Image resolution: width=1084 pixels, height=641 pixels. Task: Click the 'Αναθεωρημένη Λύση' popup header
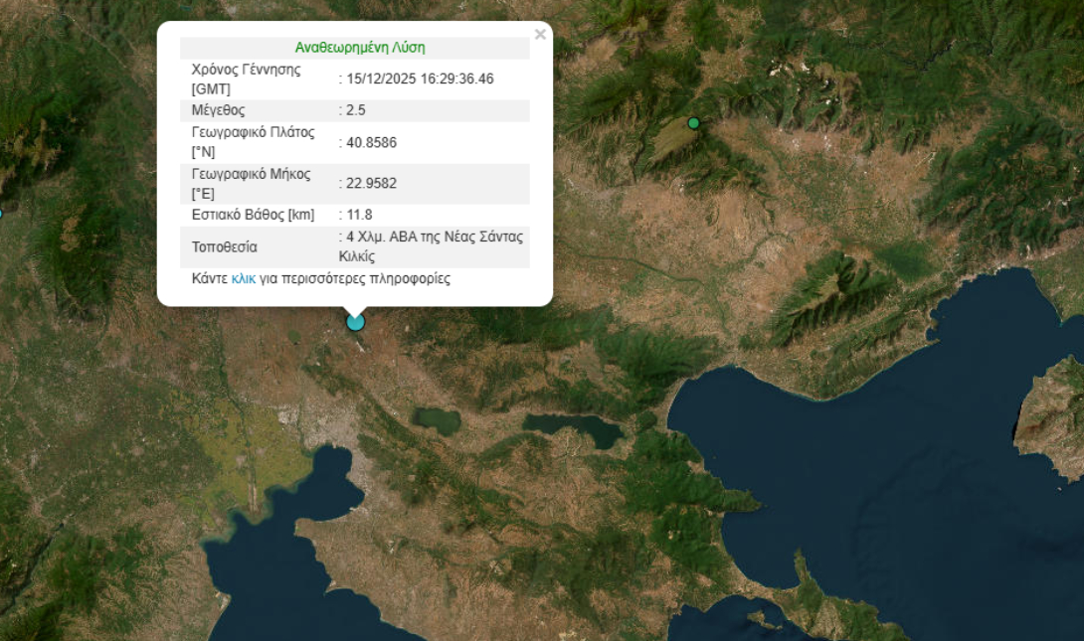tap(360, 48)
